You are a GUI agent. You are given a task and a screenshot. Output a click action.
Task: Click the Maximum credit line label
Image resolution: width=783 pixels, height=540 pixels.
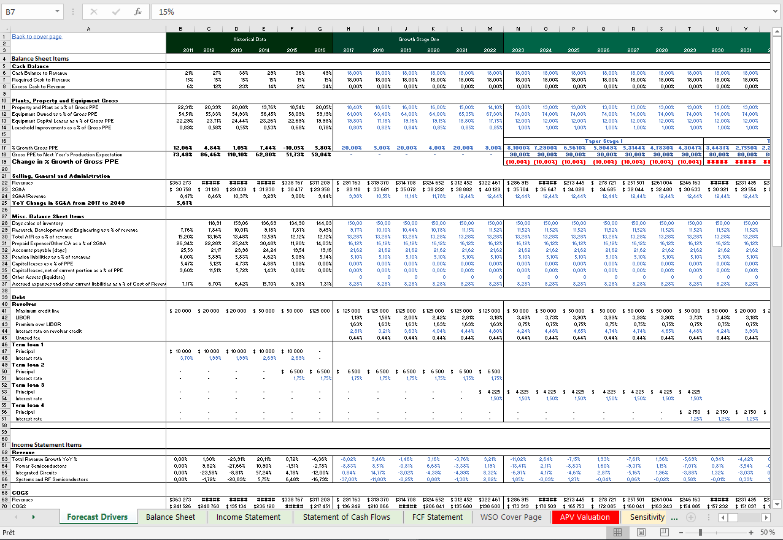[37, 311]
